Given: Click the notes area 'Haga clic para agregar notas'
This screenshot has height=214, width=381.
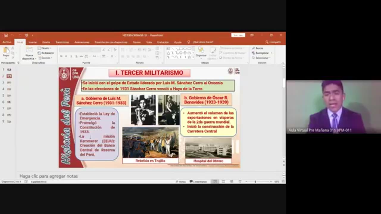Looking at the screenshot, I should point(49,176).
